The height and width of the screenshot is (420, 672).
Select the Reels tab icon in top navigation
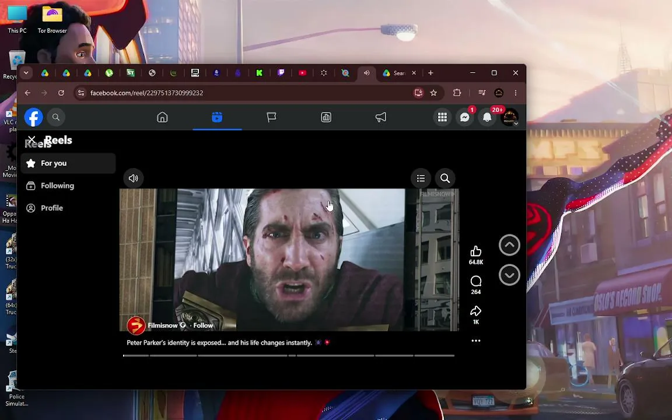pos(217,117)
